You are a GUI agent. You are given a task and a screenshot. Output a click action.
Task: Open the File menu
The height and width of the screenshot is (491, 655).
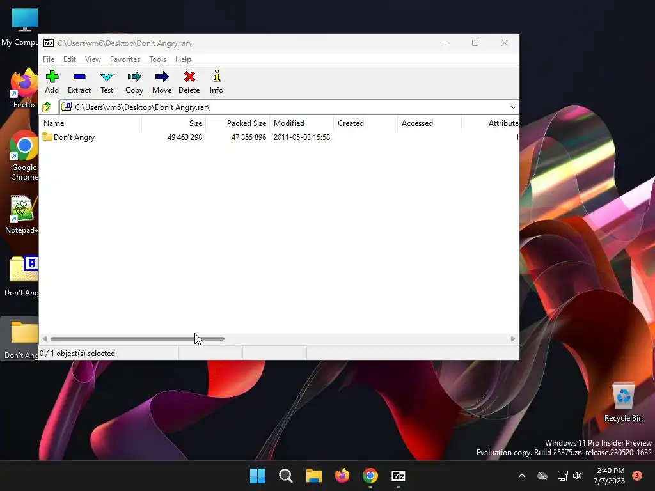[49, 59]
